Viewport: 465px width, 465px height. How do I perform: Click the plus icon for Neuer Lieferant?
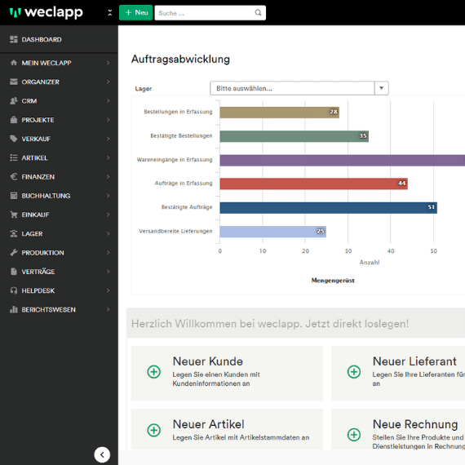click(x=354, y=371)
